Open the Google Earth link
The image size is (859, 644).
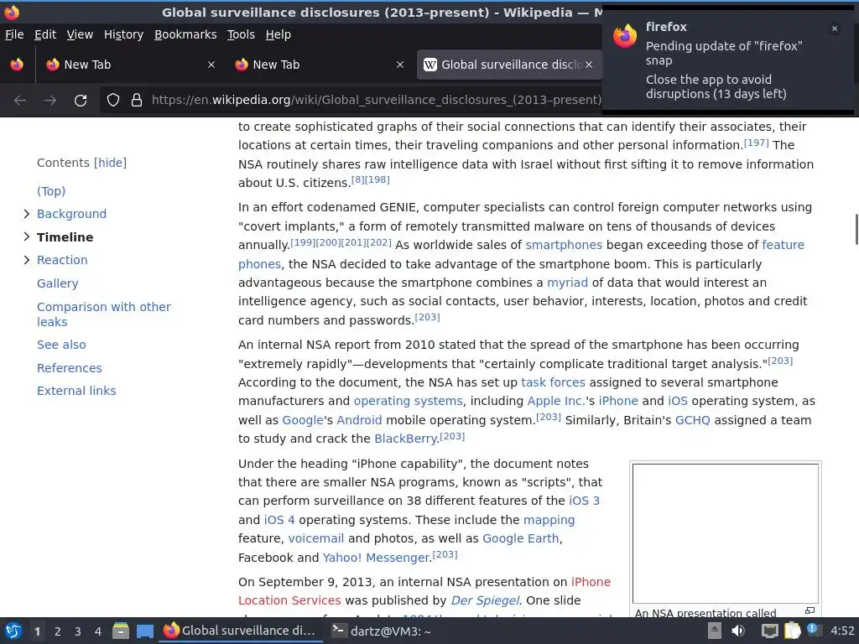tap(520, 539)
